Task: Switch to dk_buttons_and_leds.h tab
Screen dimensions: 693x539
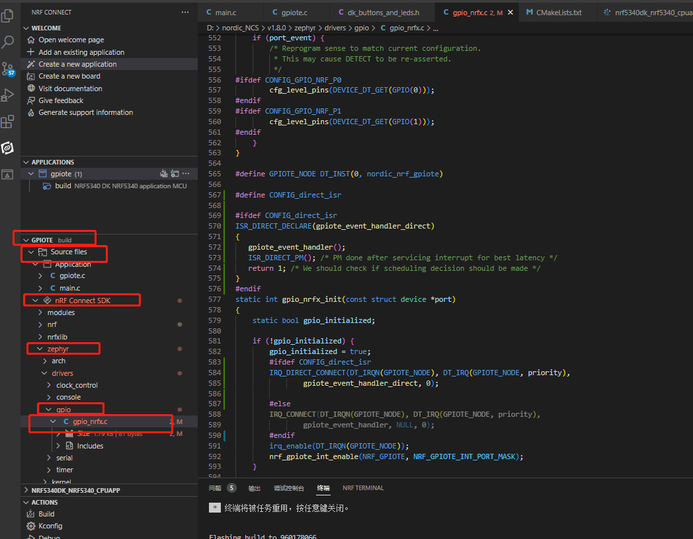Action: [x=382, y=13]
